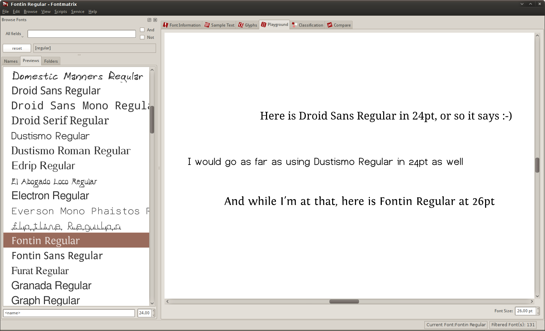Screen dimensions: 545x331
Task: Decrease the Font Size 26.00 pt stepper
Action: pos(538,313)
